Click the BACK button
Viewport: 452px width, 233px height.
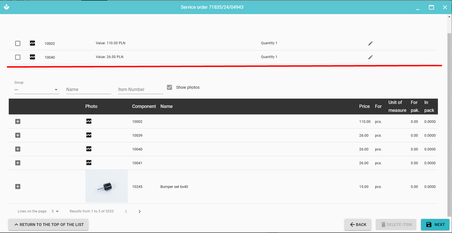point(358,225)
